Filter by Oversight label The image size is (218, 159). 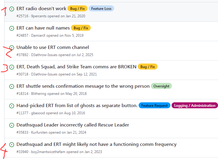coord(161,86)
